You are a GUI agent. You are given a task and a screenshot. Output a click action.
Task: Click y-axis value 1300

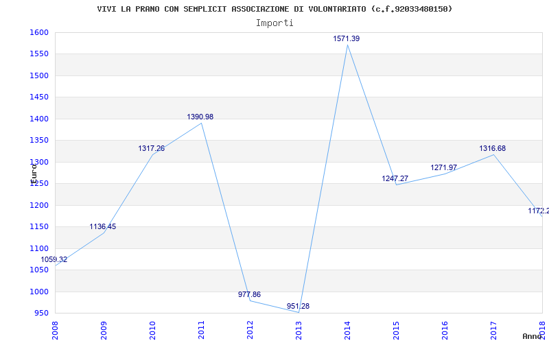pyautogui.click(x=39, y=162)
